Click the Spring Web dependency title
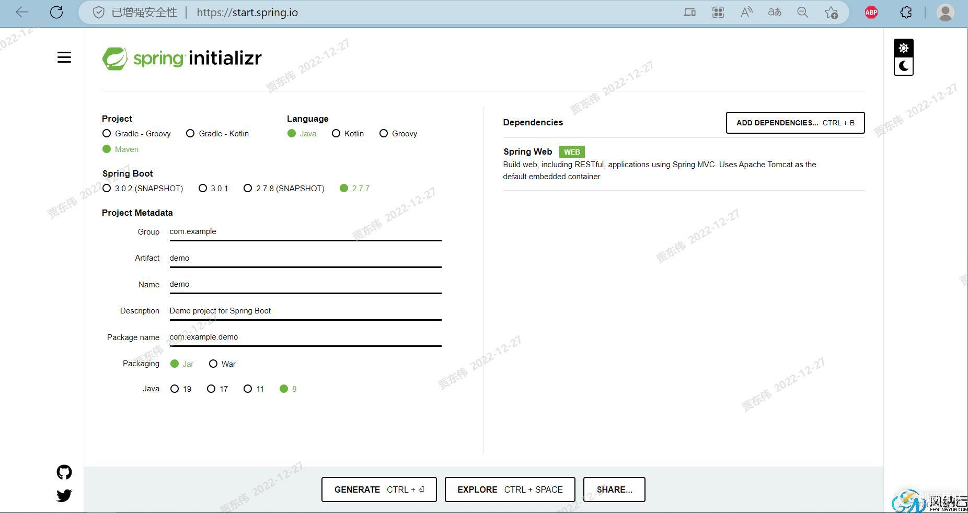Image resolution: width=968 pixels, height=513 pixels. [527, 151]
